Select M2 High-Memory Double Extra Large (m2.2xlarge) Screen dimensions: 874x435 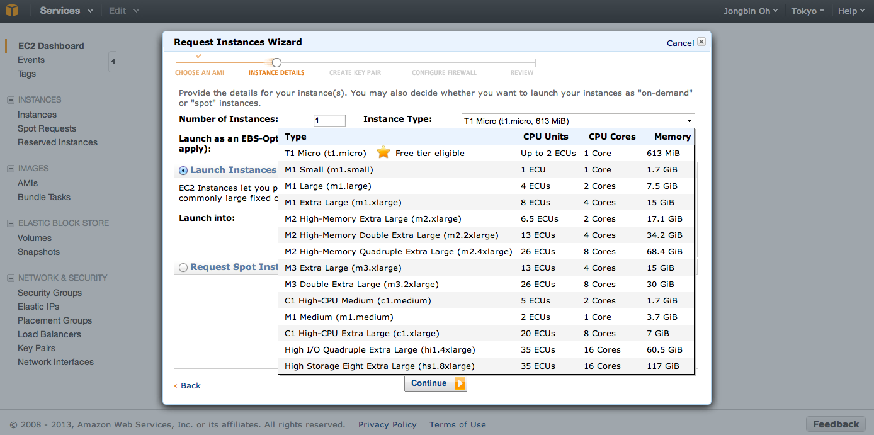pyautogui.click(x=486, y=235)
